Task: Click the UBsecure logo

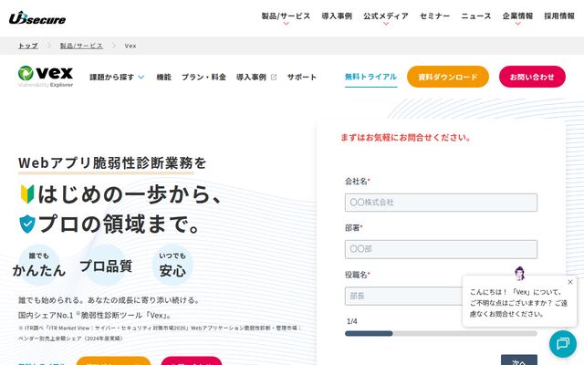Action: point(37,18)
